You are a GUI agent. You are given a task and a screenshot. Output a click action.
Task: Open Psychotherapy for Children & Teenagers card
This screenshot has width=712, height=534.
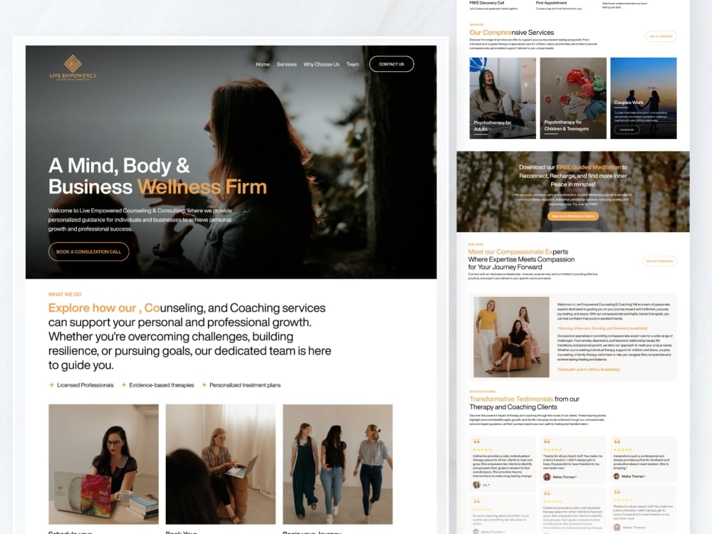point(573,98)
